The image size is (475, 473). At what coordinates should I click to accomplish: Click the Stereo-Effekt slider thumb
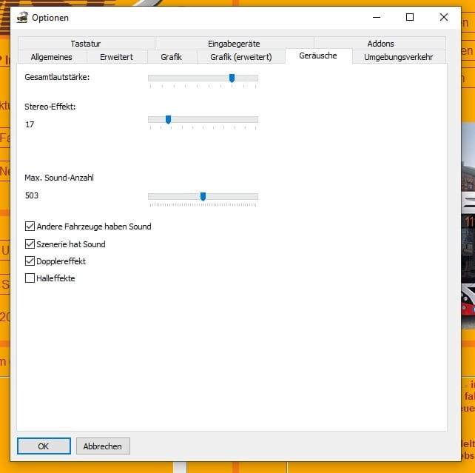pyautogui.click(x=168, y=119)
